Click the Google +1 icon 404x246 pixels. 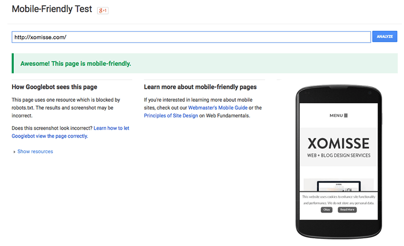click(103, 11)
